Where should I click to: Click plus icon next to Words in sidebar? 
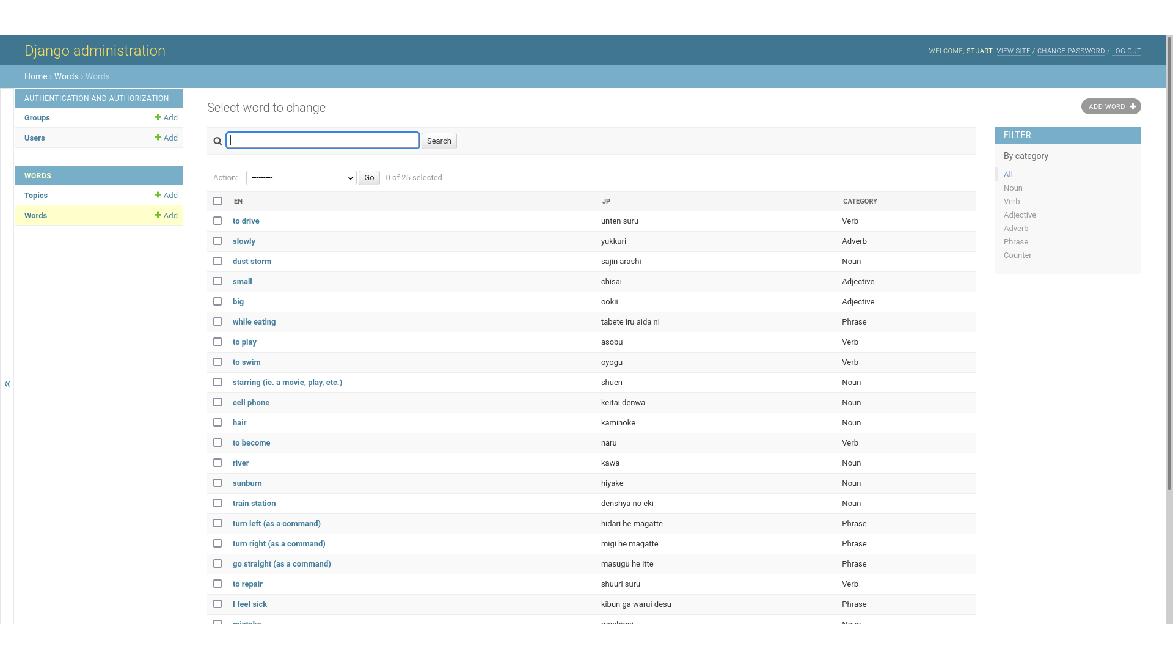[x=158, y=215]
